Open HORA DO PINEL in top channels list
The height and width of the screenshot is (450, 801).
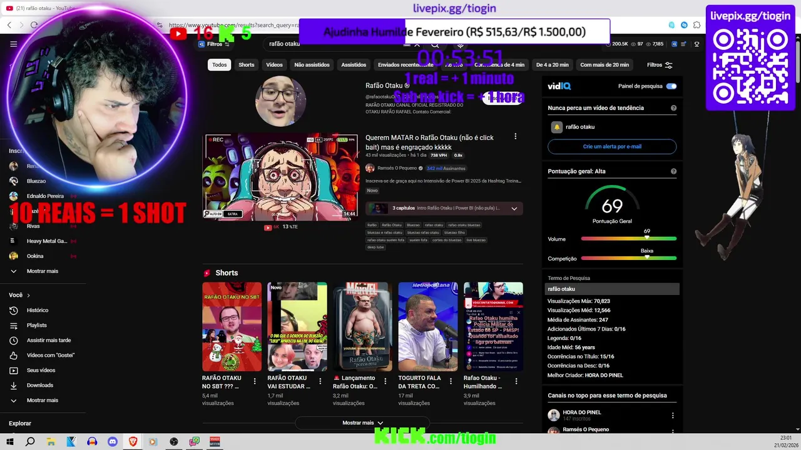(x=582, y=412)
